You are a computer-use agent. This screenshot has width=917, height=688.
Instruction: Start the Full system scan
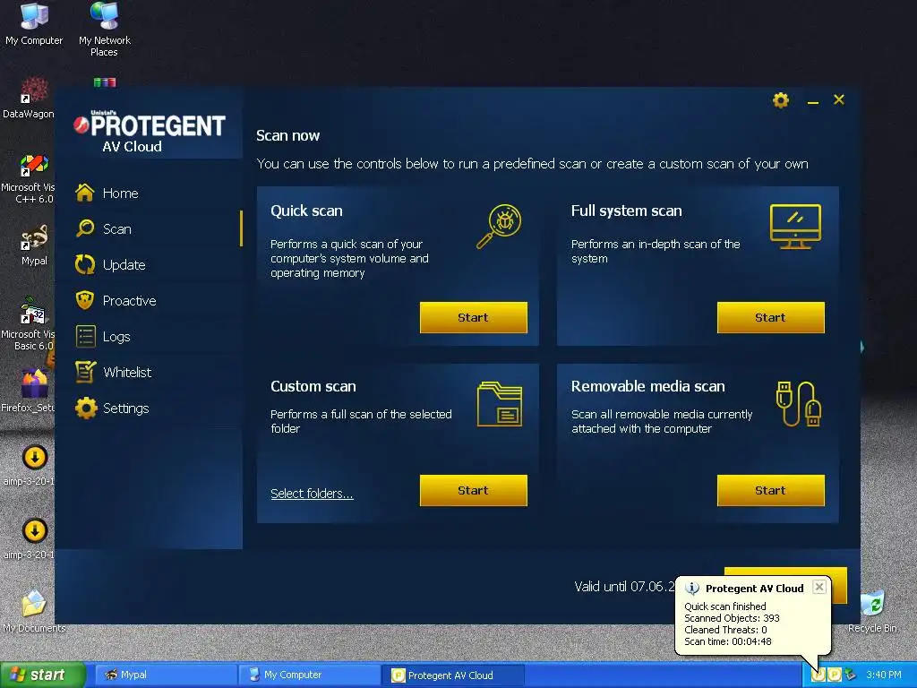(x=770, y=318)
